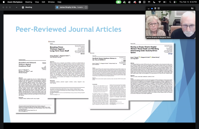This screenshot has width=199, height=129.
Task: Open Spotlight search
Action: (170, 2)
